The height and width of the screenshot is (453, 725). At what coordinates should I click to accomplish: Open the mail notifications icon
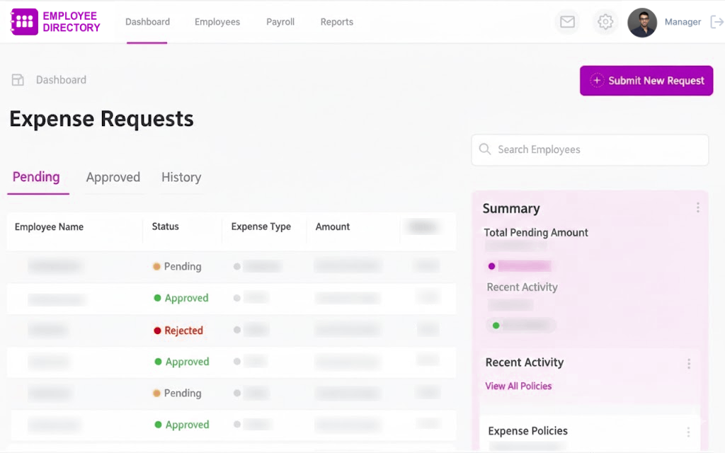567,22
